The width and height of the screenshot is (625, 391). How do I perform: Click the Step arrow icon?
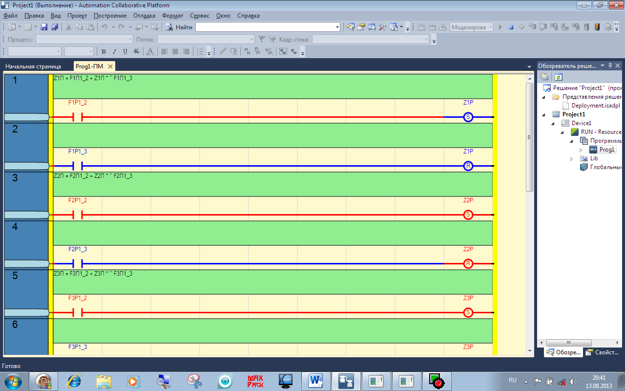(x=522, y=27)
